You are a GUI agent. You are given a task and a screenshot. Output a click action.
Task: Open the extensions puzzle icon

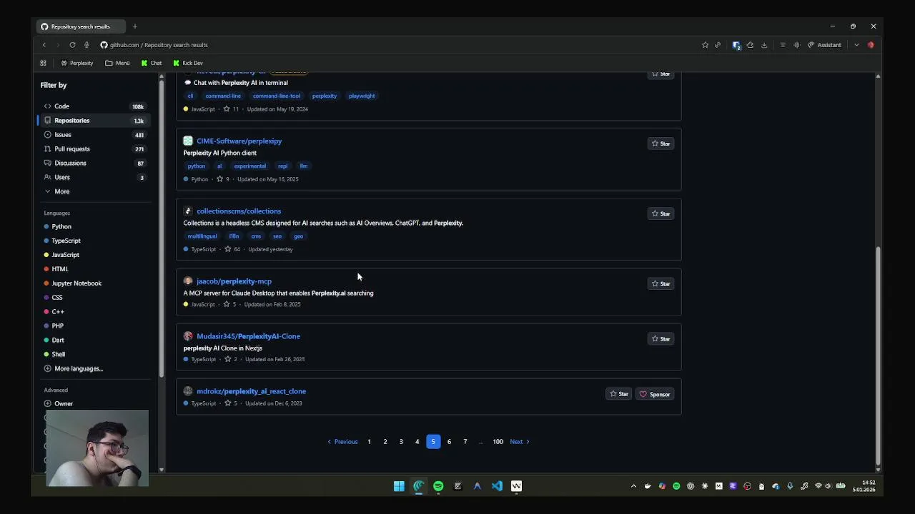(750, 45)
